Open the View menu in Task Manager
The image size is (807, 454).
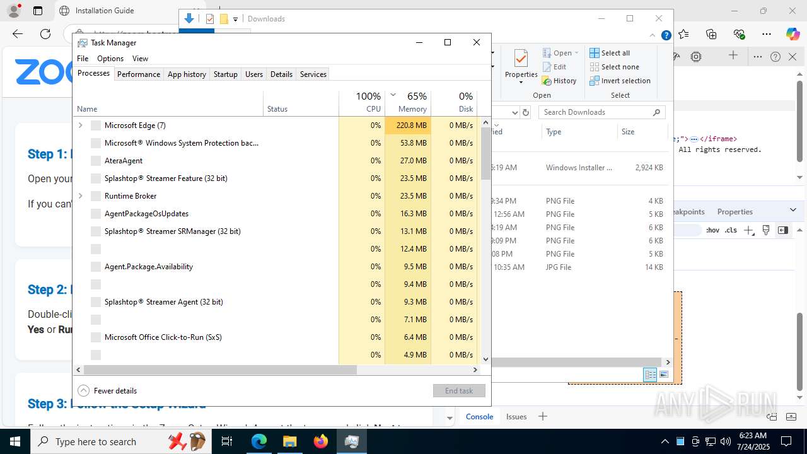click(x=140, y=59)
